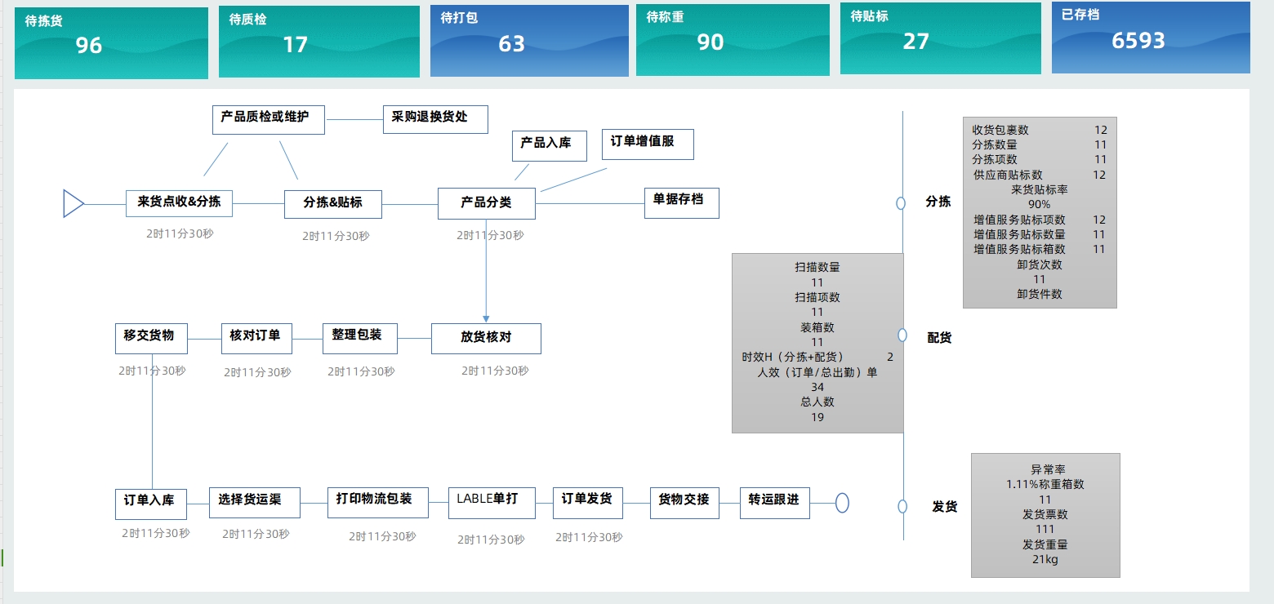Select the 产品质检或维护 process box
This screenshot has width=1274, height=604.
point(269,119)
